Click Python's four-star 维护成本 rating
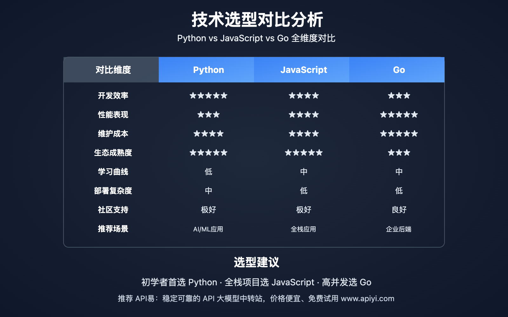The height and width of the screenshot is (317, 508). (x=209, y=133)
